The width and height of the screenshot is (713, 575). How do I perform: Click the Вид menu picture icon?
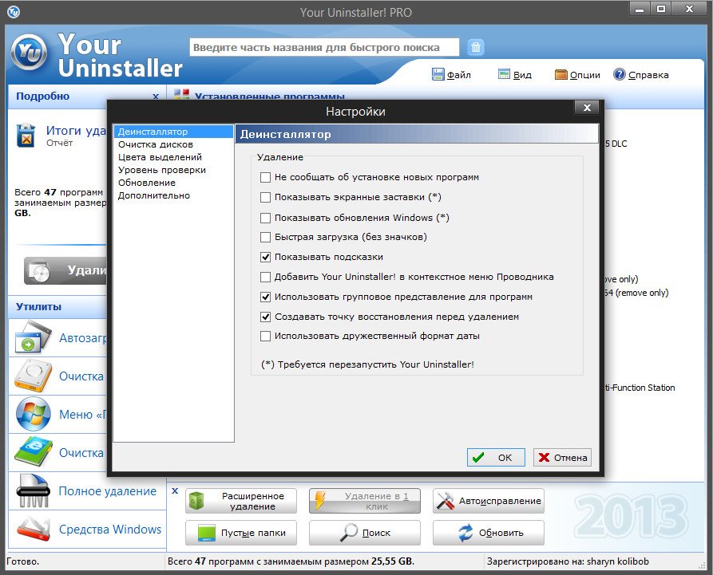coord(504,74)
